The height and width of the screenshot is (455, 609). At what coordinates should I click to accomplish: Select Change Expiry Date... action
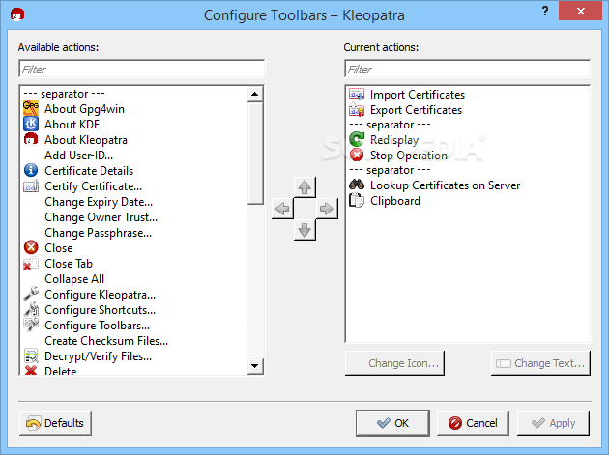coord(99,202)
